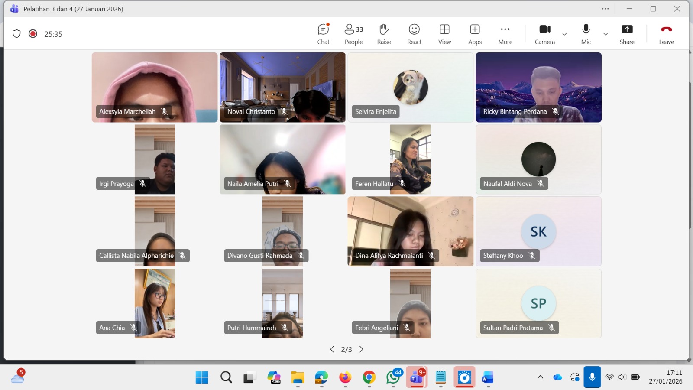The image size is (693, 390).
Task: Open the View layout menu
Action: pyautogui.click(x=444, y=34)
